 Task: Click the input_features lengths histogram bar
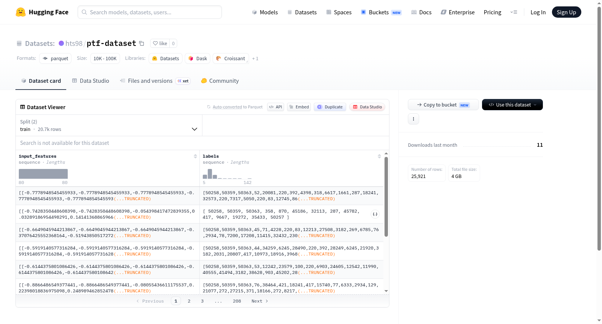43,174
